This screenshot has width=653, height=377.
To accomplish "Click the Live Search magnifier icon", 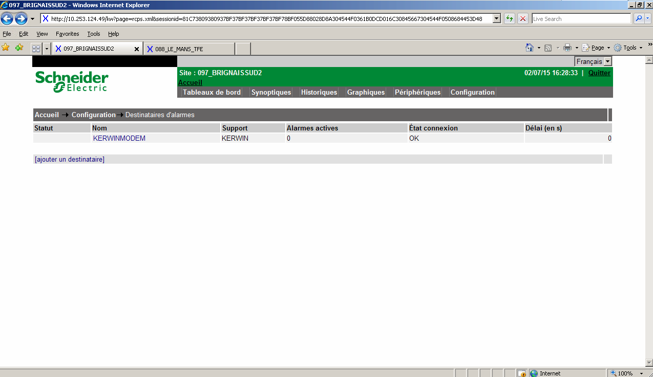I will point(639,19).
